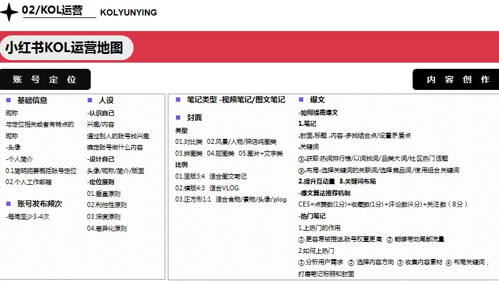Click 04.抠图类 item
The height and width of the screenshot is (284, 499).
221,153
